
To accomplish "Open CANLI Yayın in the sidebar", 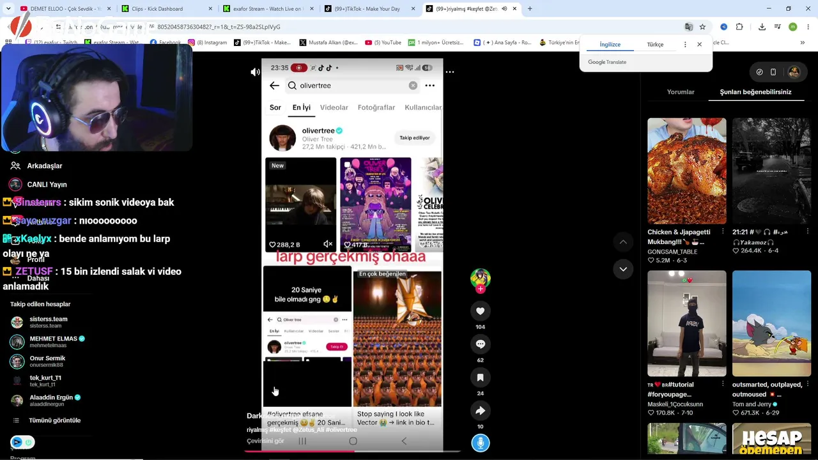I will click(x=47, y=185).
